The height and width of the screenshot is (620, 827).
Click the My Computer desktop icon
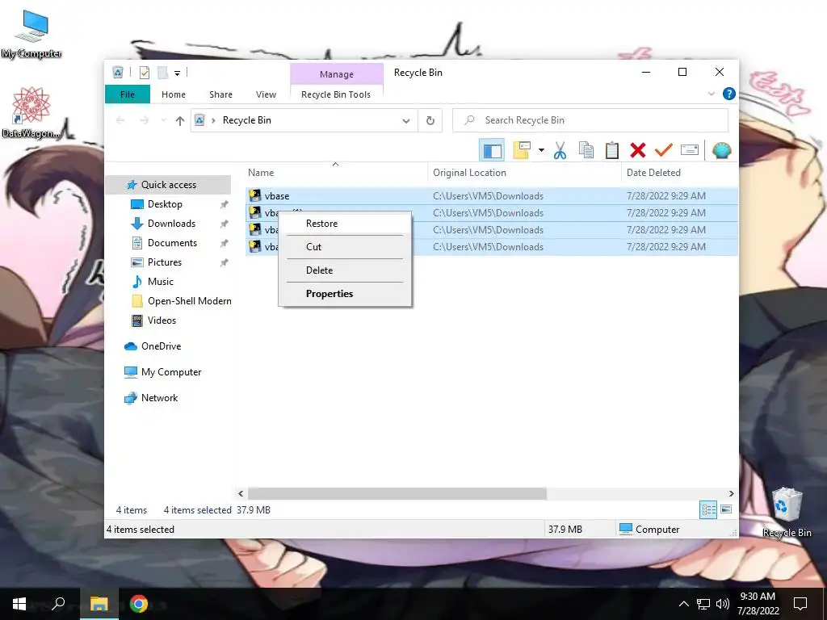point(31,36)
